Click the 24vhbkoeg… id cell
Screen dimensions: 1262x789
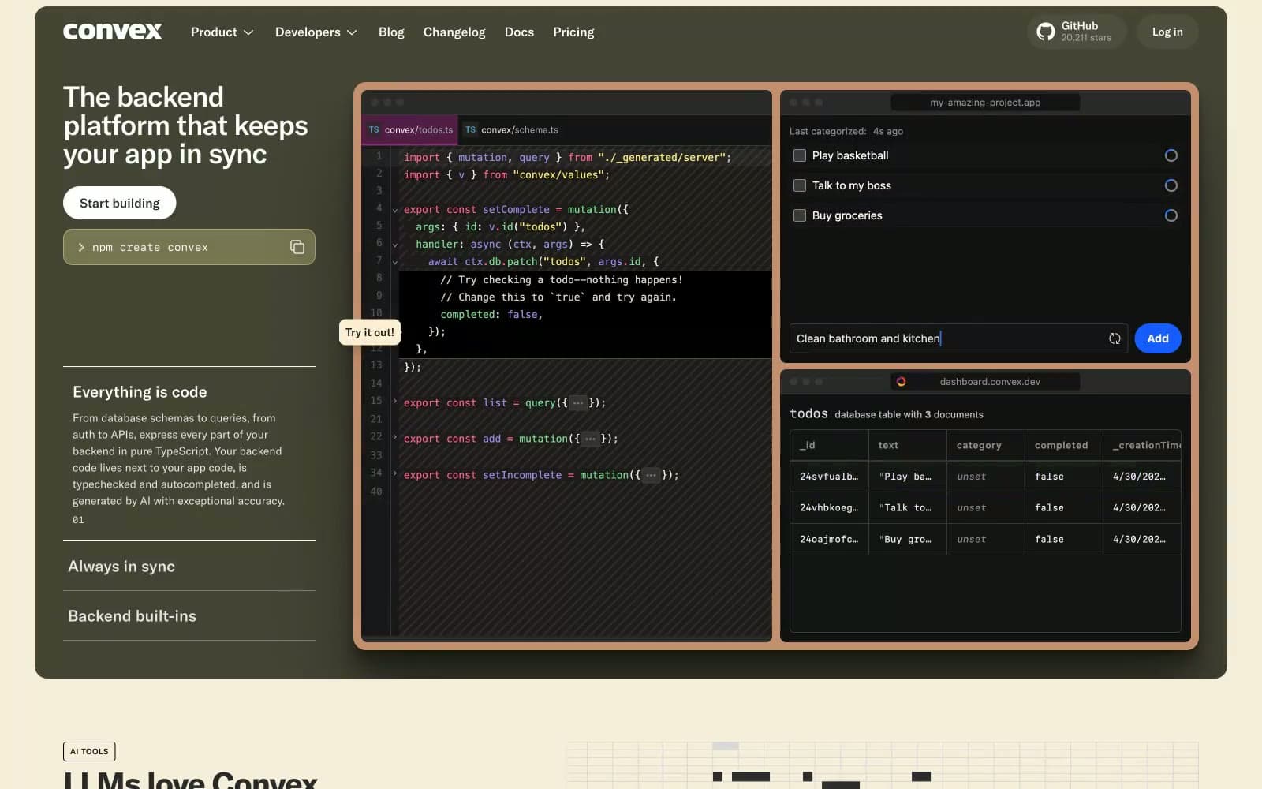[x=829, y=508]
